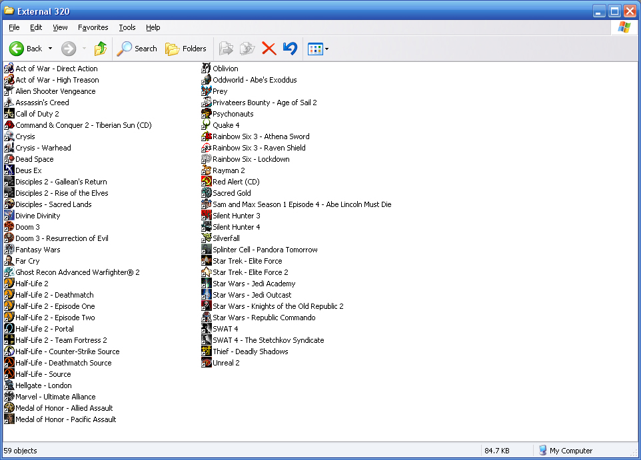Select the SWAT 4 shortcut icon
641x460 pixels.
pos(207,328)
